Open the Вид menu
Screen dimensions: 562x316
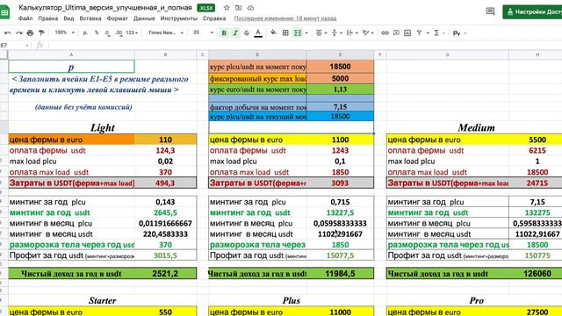pyautogui.click(x=68, y=18)
